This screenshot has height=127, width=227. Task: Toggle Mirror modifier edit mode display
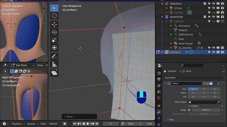click(x=204, y=84)
